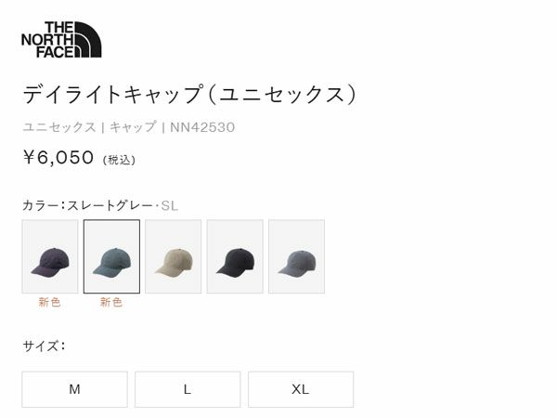Click 新色 label under slate gray cap
This screenshot has width=557, height=418.
(111, 302)
